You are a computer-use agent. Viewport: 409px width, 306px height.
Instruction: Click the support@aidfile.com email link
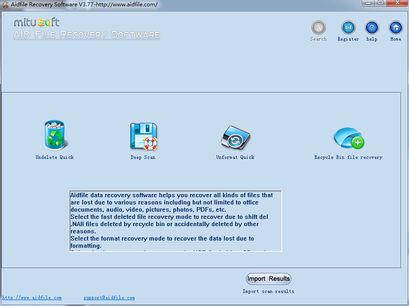click(x=109, y=298)
